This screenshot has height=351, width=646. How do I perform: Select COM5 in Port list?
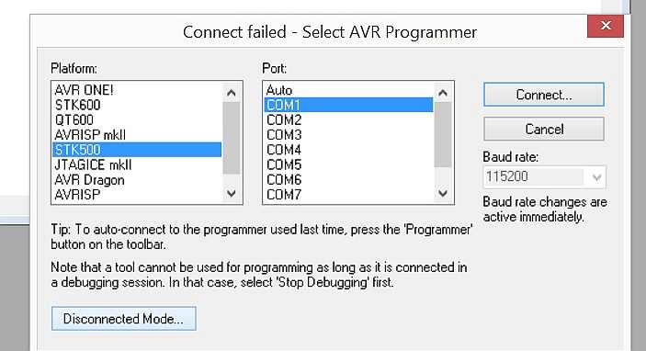(348, 164)
